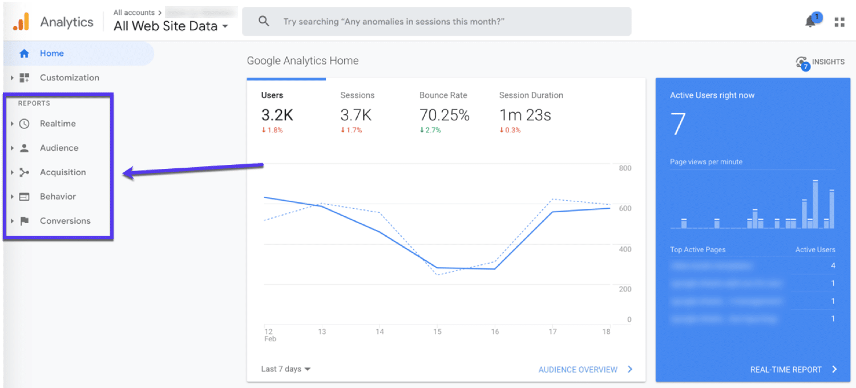Open Conversions via flag icon
This screenshot has width=856, height=388.
pyautogui.click(x=24, y=221)
